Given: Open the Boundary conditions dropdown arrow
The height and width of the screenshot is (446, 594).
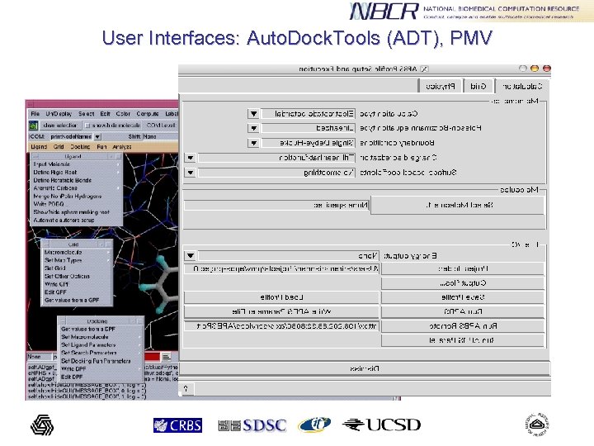Looking at the screenshot, I should (x=254, y=143).
